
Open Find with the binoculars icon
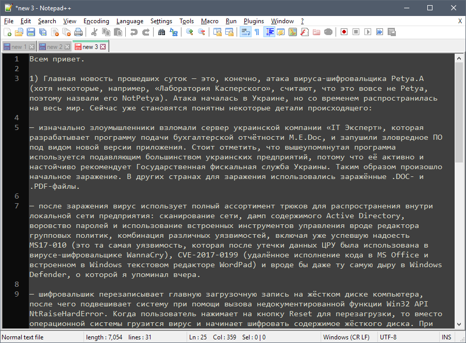tap(161, 32)
